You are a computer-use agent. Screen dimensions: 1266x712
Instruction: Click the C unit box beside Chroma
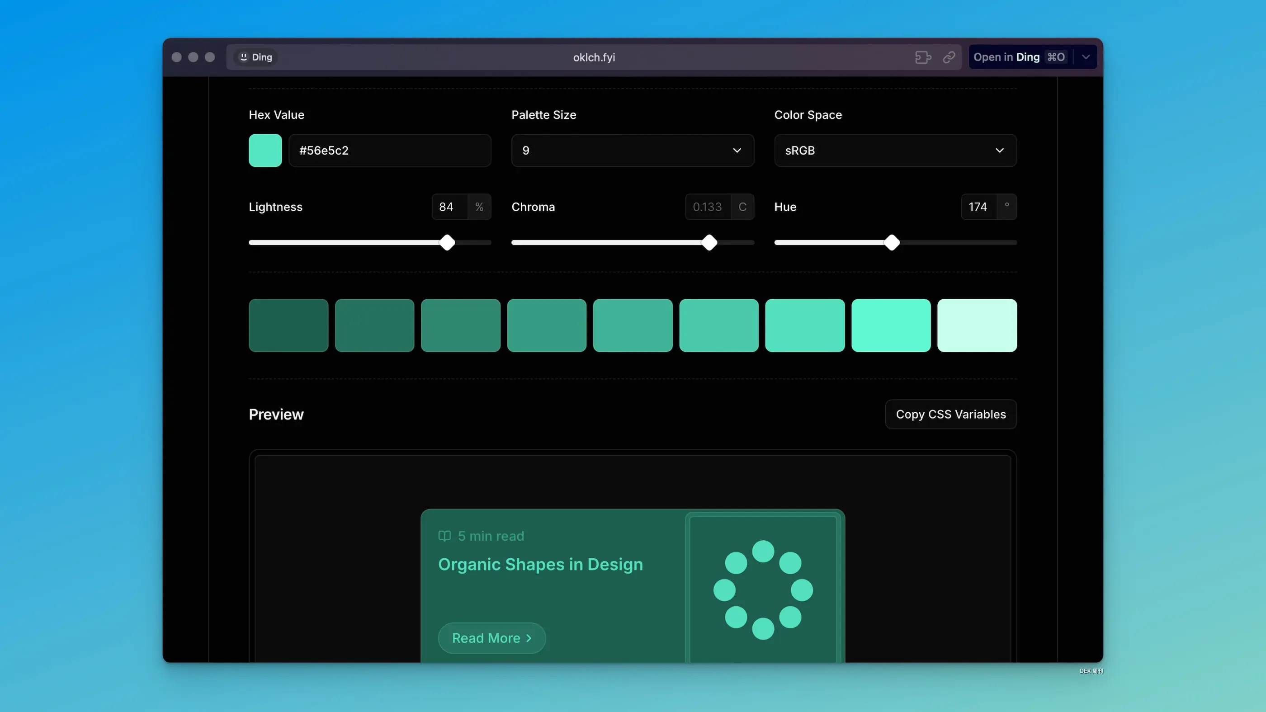click(x=742, y=207)
